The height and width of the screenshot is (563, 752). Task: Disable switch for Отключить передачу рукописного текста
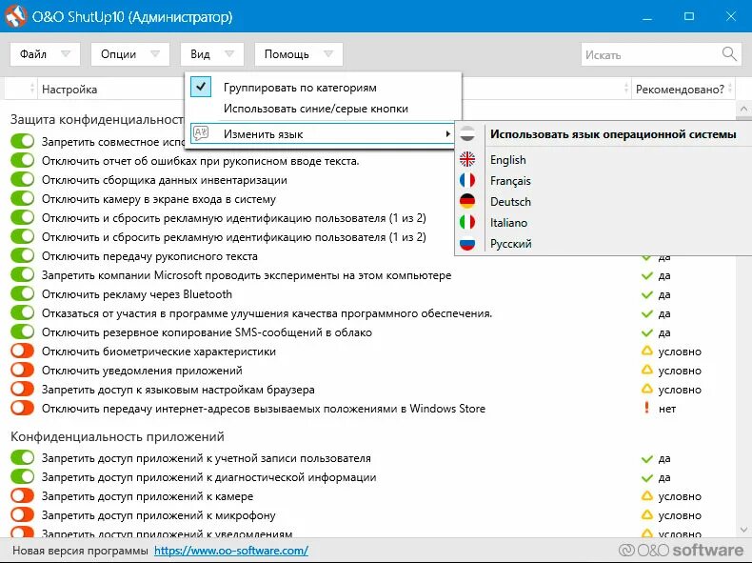pyautogui.click(x=23, y=255)
